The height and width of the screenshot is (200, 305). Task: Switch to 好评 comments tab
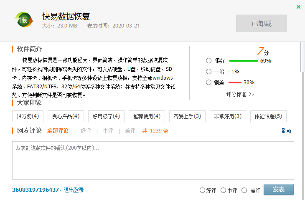pyautogui.click(x=86, y=131)
